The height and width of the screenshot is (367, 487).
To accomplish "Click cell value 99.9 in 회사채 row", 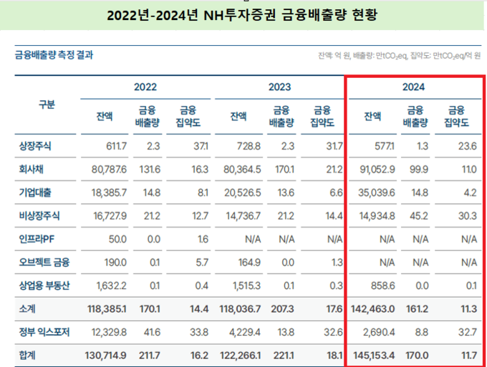I will pos(419,170).
